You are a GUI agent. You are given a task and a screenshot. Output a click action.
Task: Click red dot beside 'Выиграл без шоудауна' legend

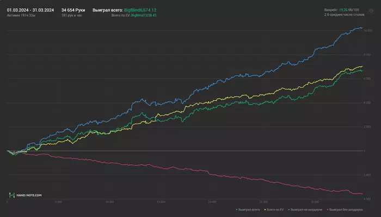coord(328,208)
